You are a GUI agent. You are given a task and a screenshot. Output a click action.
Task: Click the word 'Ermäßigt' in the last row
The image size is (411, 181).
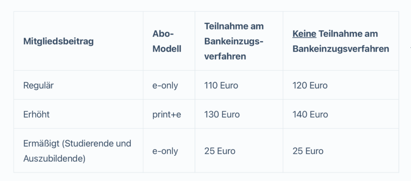coord(41,143)
